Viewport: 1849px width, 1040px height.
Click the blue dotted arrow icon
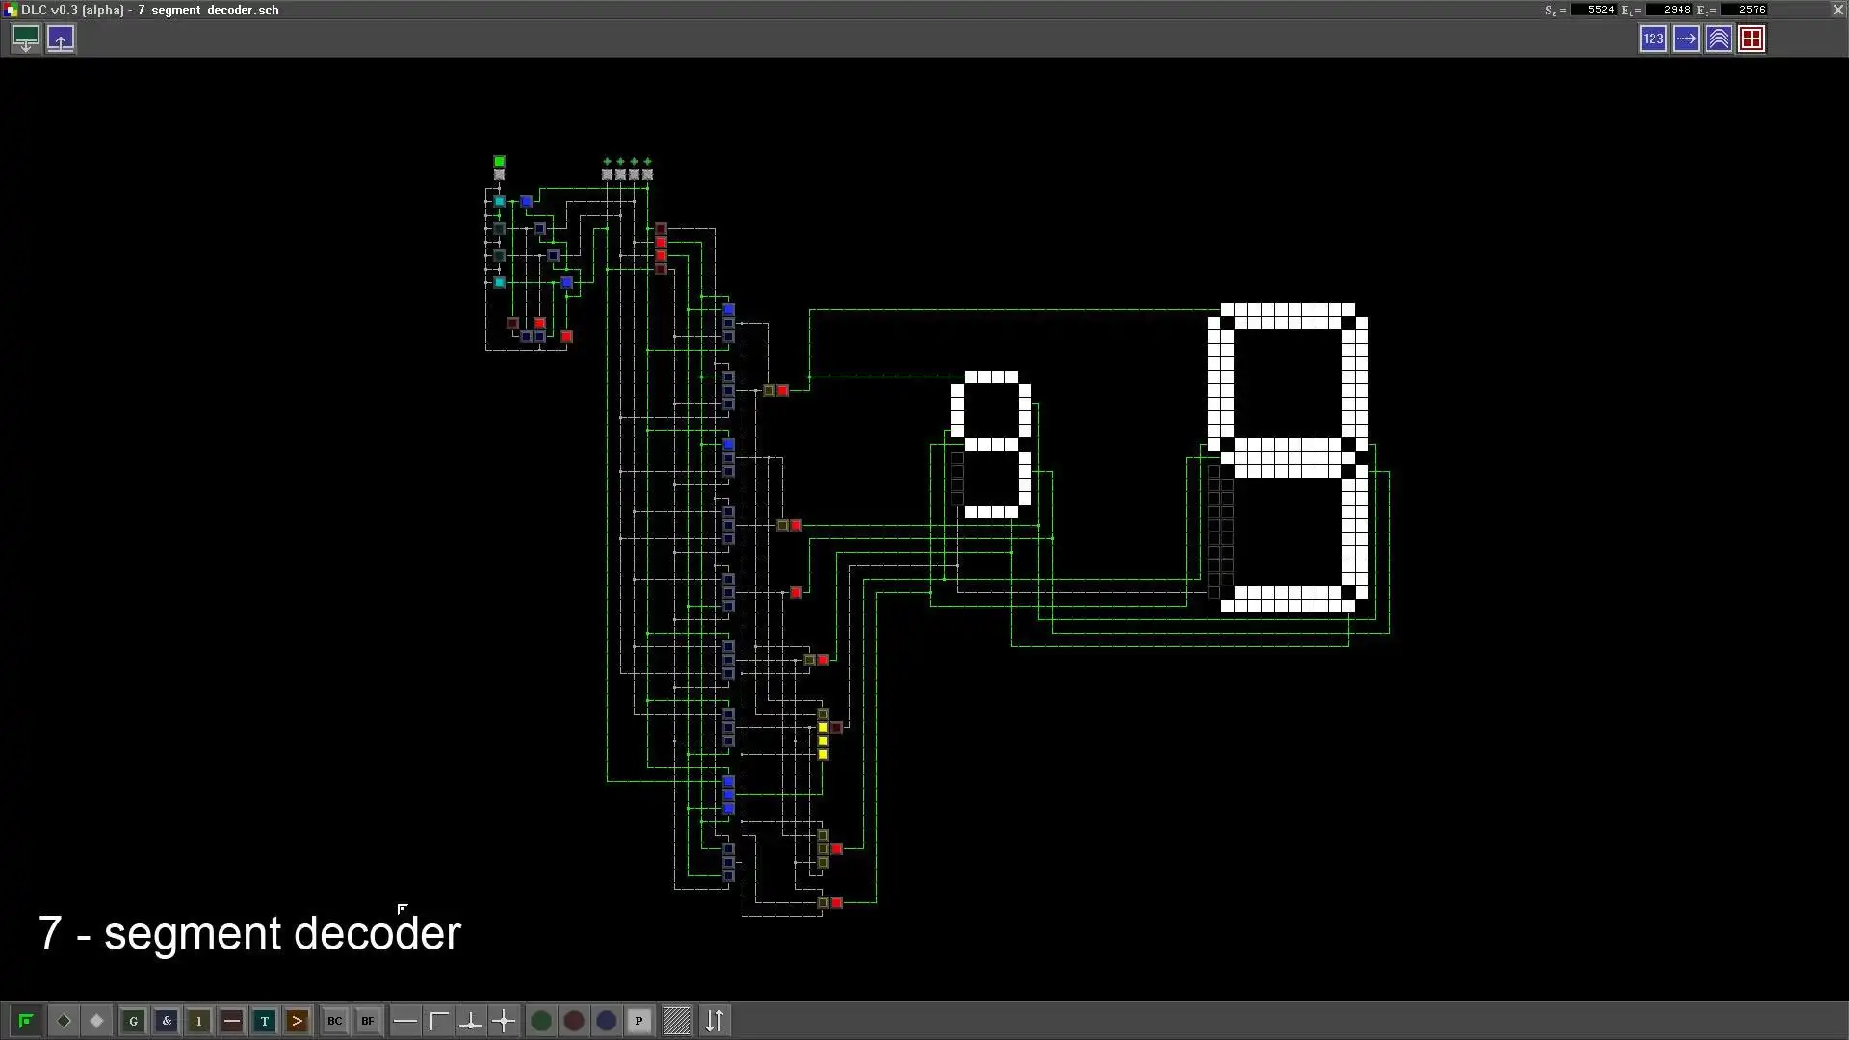1686,39
